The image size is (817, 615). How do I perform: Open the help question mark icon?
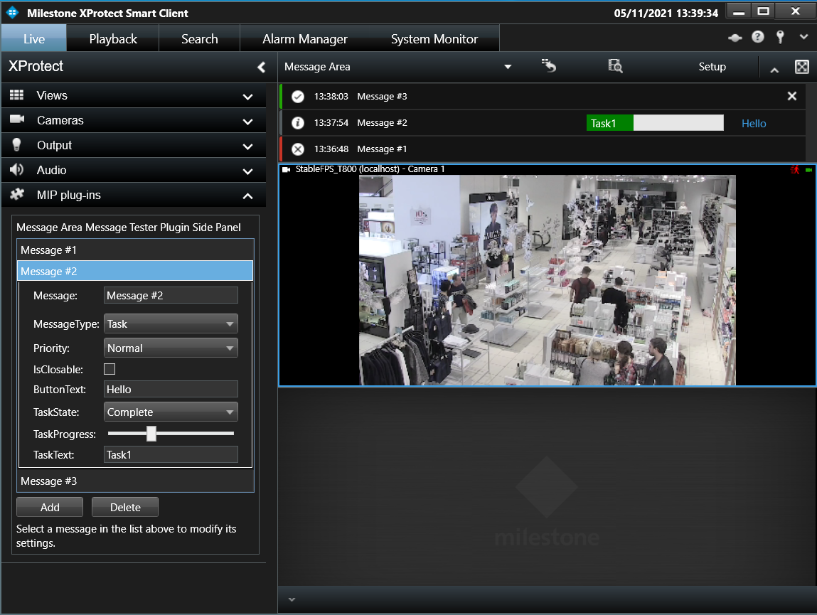[x=757, y=37]
